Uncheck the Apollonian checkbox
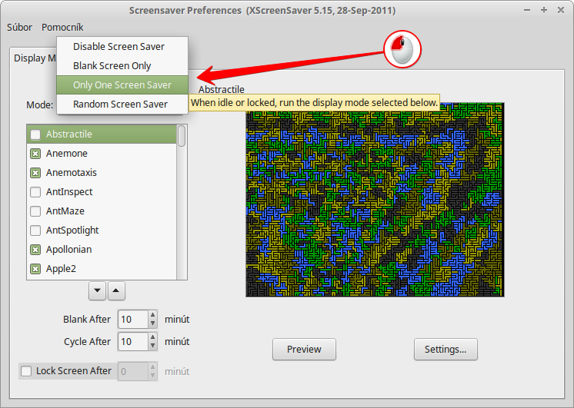Viewport: 574px width, 408px height. [35, 250]
